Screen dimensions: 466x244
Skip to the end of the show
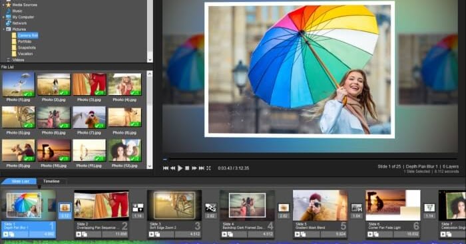coord(202,168)
